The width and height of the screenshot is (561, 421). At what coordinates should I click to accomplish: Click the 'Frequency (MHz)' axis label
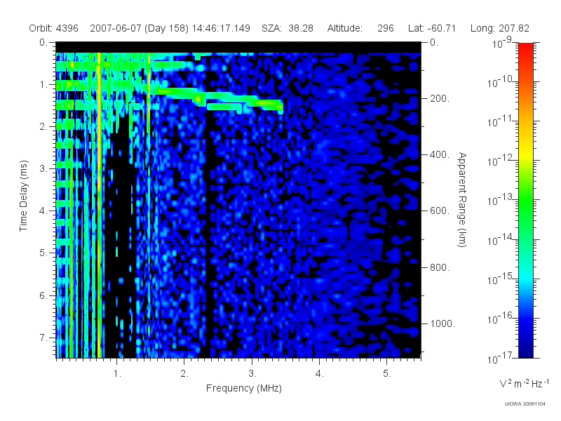pyautogui.click(x=243, y=388)
